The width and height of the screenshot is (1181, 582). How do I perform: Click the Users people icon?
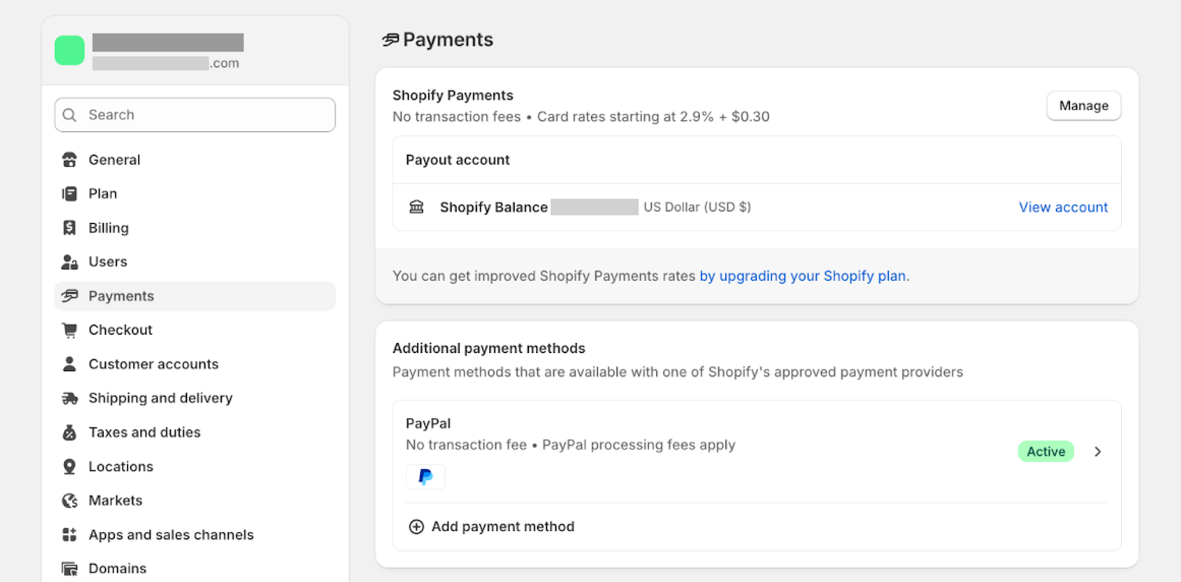coord(70,261)
